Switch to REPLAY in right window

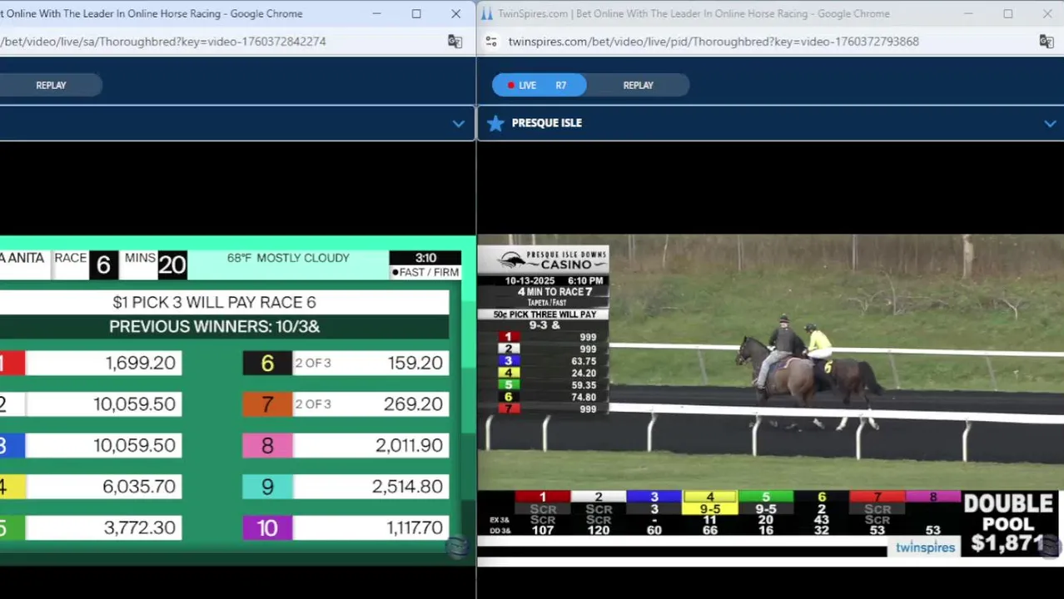click(x=639, y=85)
